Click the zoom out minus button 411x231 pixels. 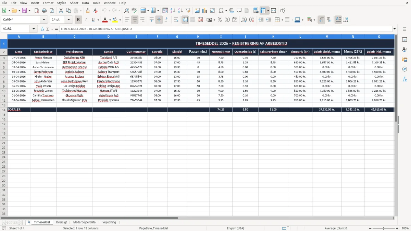[370, 228]
